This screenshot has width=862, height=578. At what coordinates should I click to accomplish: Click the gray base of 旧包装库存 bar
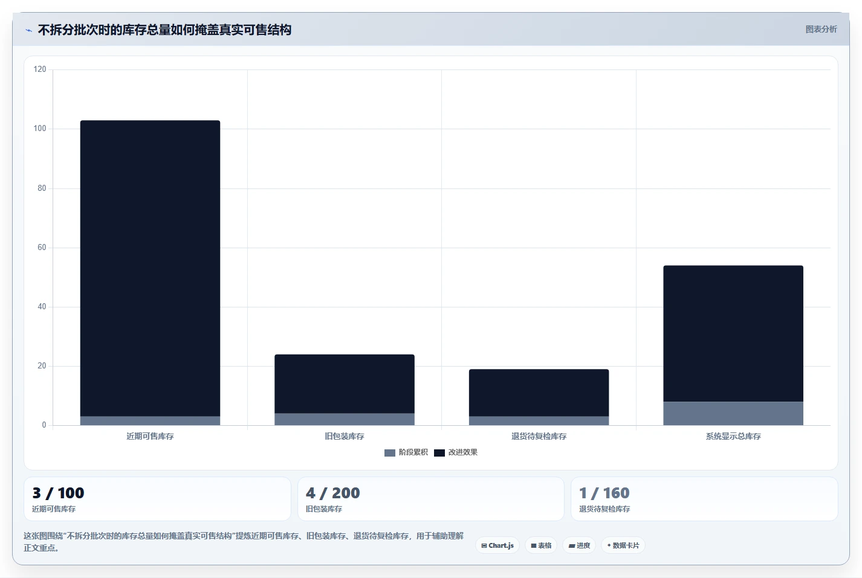tap(345, 419)
